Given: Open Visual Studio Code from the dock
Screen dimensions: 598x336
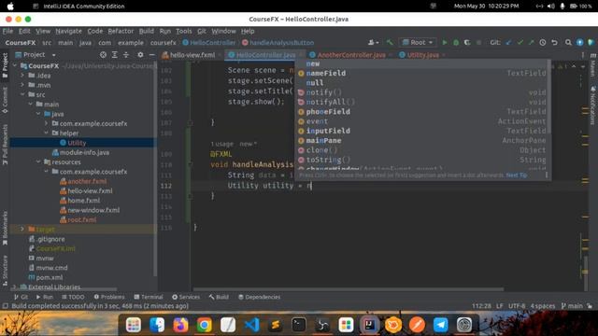Looking at the screenshot, I should coord(251,325).
